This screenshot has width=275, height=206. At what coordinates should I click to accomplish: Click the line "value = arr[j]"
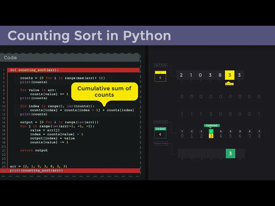(45, 130)
